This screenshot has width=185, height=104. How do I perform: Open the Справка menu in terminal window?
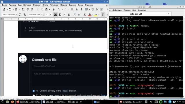point(142,10)
